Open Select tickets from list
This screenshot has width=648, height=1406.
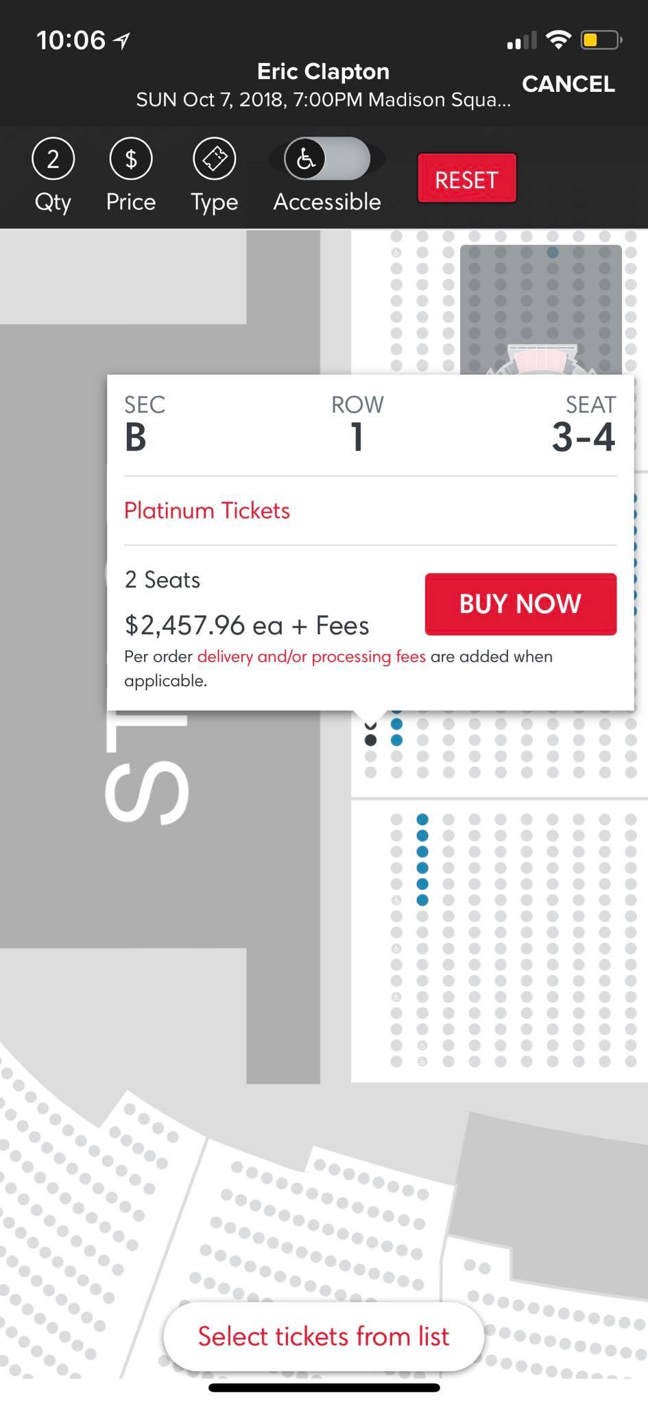click(324, 1336)
